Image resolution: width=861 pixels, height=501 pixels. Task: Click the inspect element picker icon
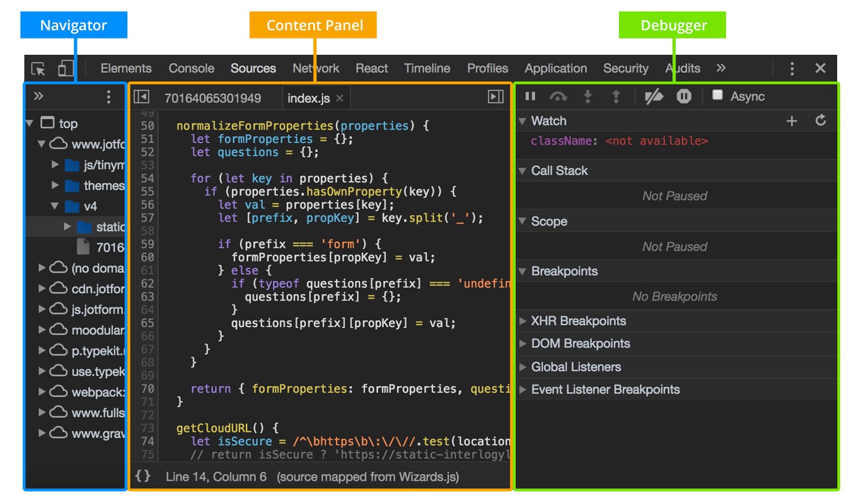(38, 69)
